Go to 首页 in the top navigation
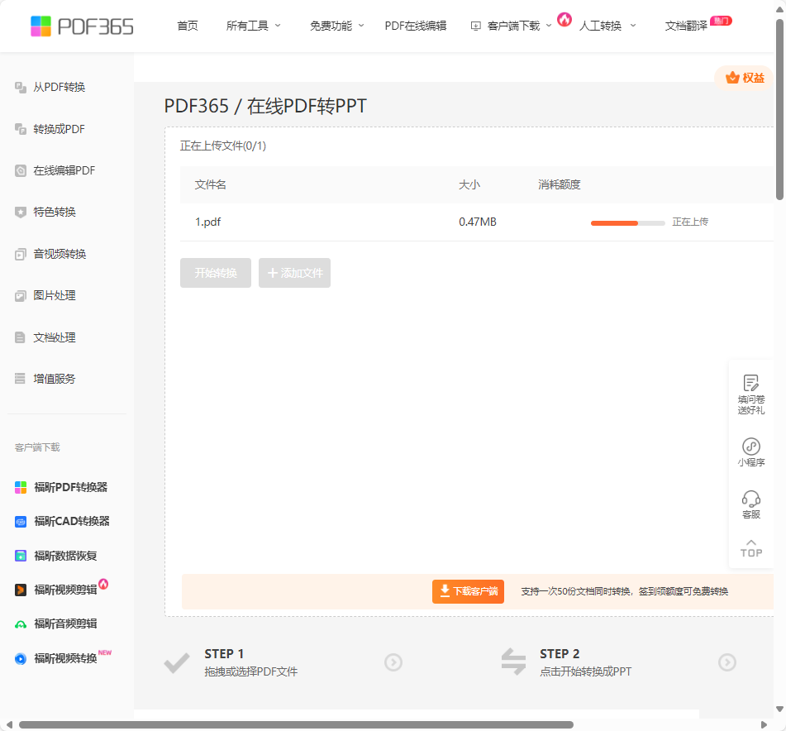Image resolution: width=786 pixels, height=731 pixels. pos(188,26)
